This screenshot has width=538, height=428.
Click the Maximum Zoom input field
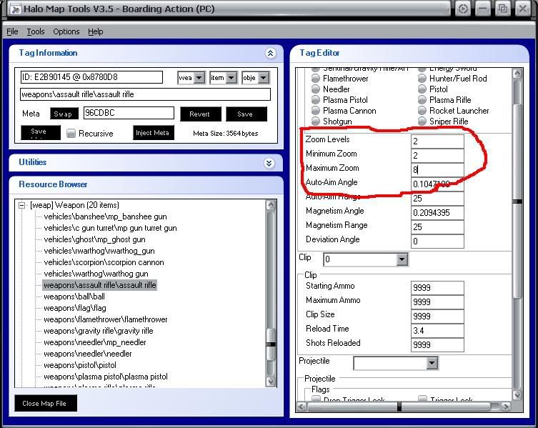click(x=437, y=169)
